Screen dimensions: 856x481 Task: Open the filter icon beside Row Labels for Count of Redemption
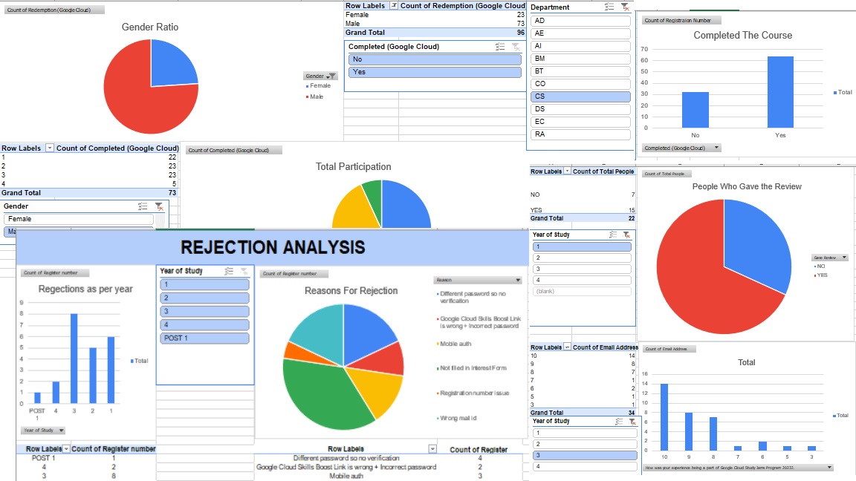coord(394,6)
